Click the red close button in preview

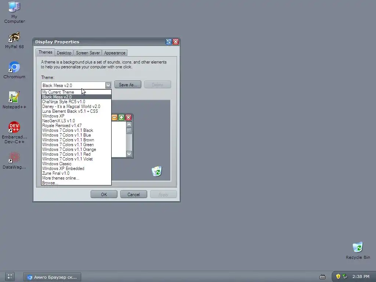coord(128,117)
